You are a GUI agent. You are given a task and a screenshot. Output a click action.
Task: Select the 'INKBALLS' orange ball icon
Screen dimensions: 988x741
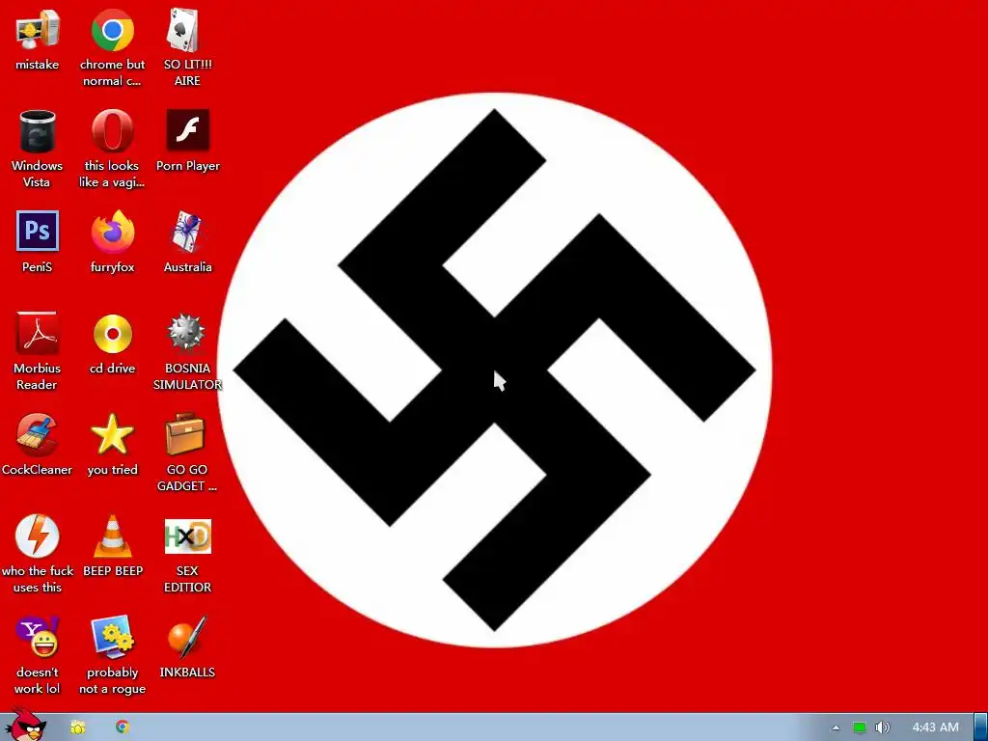(x=187, y=637)
